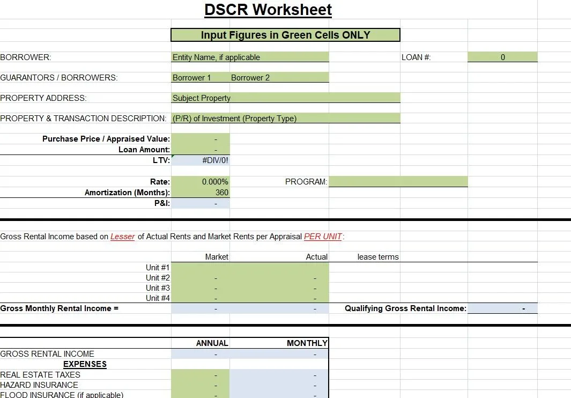Select the Gross Rental Income monthly cell

coord(279,354)
